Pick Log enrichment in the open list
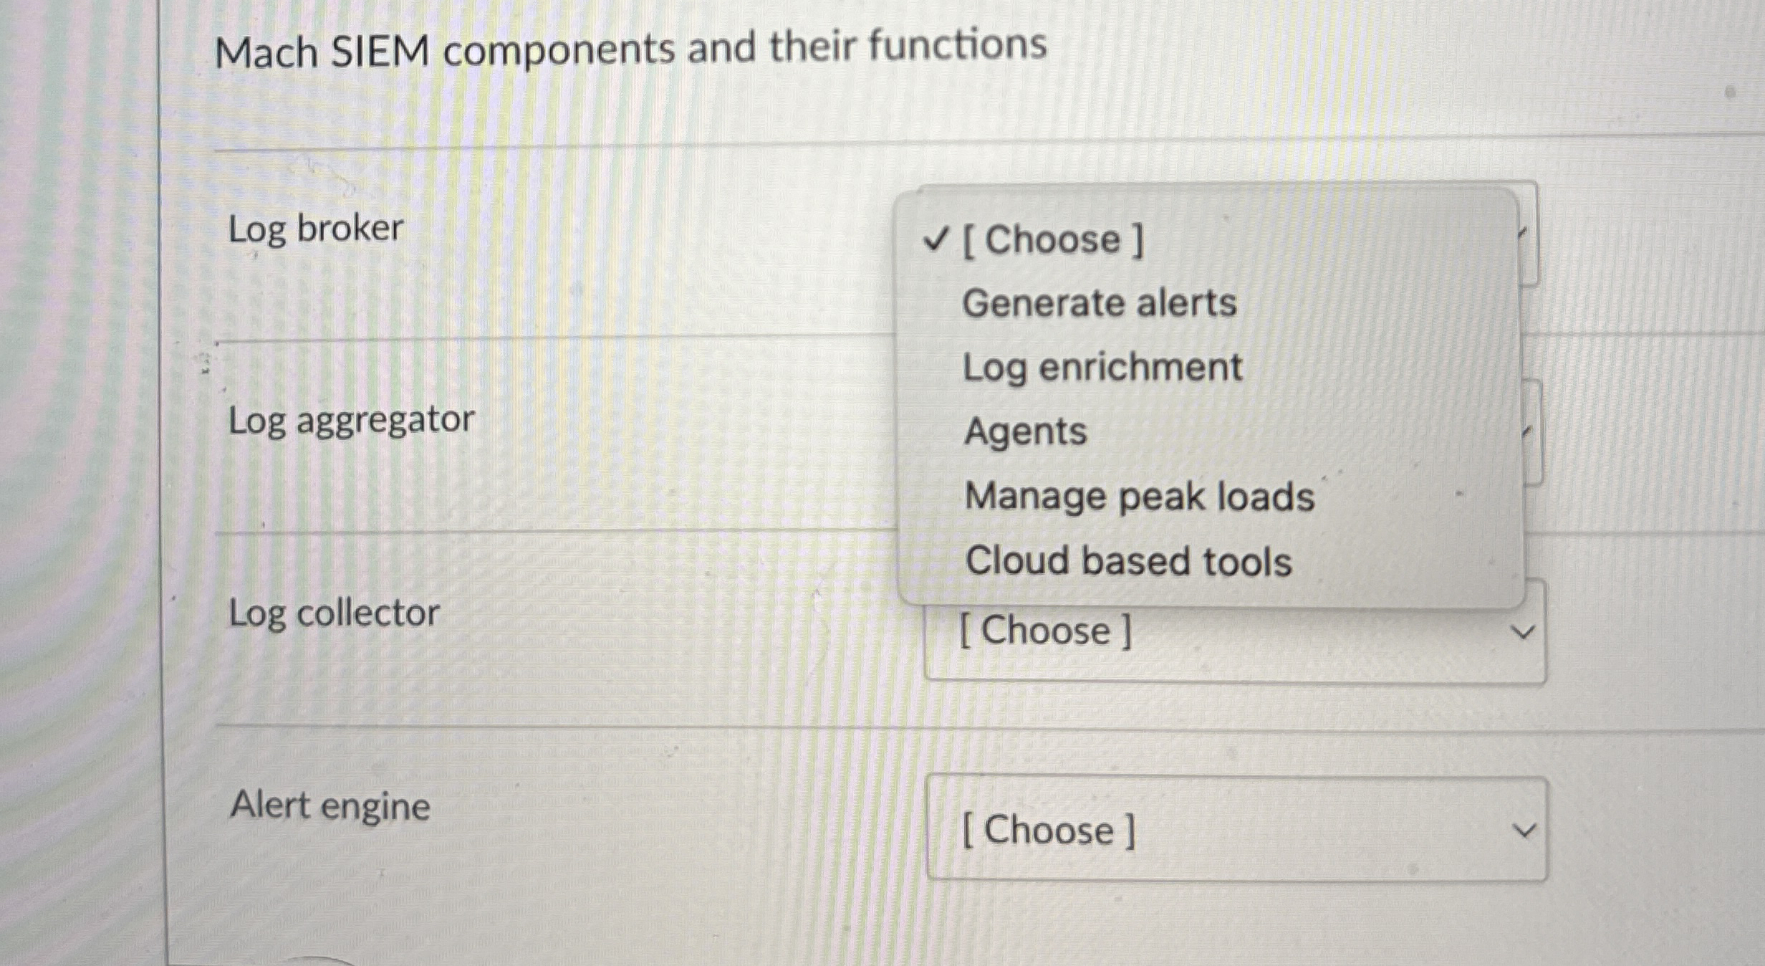Image resolution: width=1765 pixels, height=966 pixels. [x=1102, y=368]
